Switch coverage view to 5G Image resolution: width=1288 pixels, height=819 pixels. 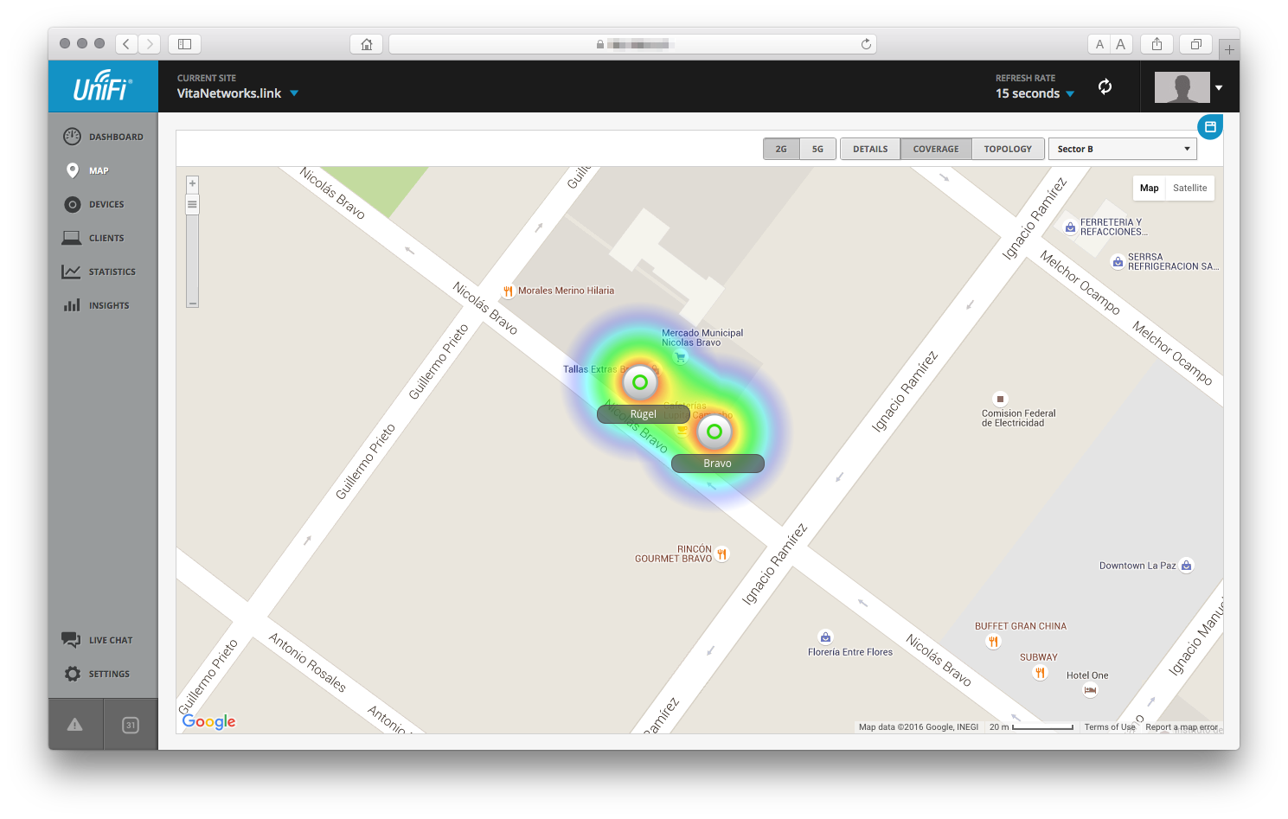[817, 148]
